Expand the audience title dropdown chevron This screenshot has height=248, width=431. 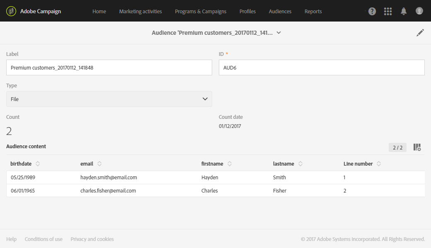279,33
